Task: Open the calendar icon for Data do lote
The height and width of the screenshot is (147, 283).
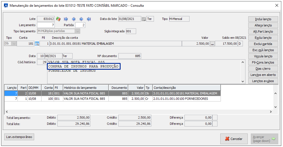Action: coord(144,19)
